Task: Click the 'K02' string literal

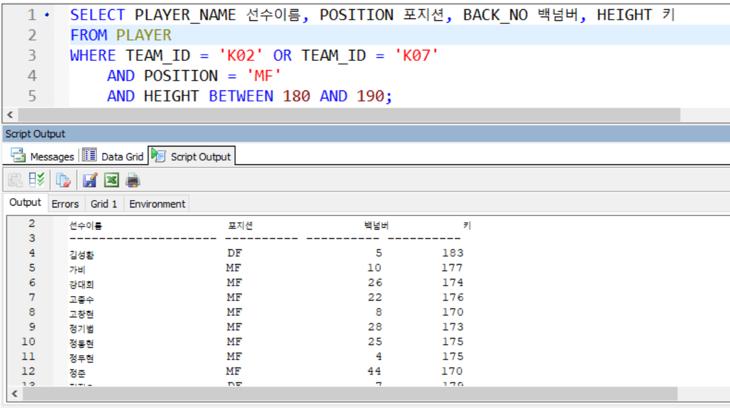Action: click(240, 55)
